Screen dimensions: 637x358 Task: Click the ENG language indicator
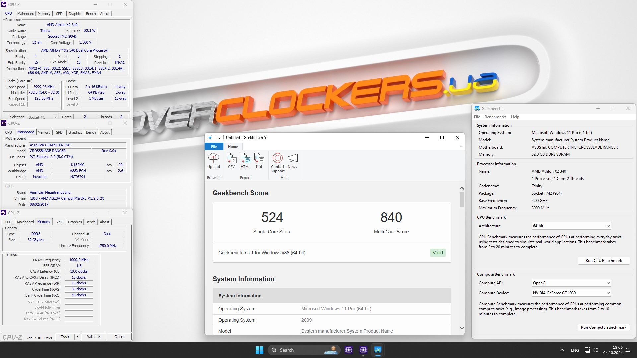(575, 350)
